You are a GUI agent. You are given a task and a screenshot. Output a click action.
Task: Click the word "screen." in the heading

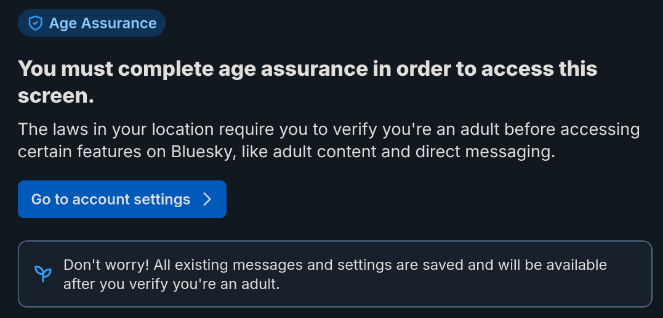[x=55, y=96]
